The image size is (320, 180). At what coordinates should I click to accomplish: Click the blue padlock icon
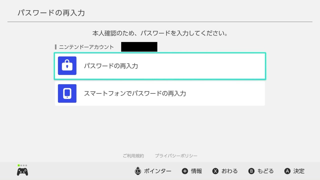[67, 66]
